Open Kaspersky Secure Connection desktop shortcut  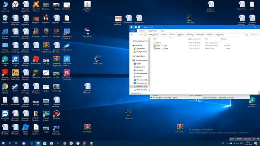pos(252,102)
